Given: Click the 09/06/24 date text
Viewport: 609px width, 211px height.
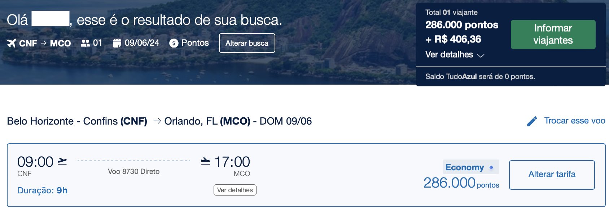Looking at the screenshot, I should click(142, 43).
